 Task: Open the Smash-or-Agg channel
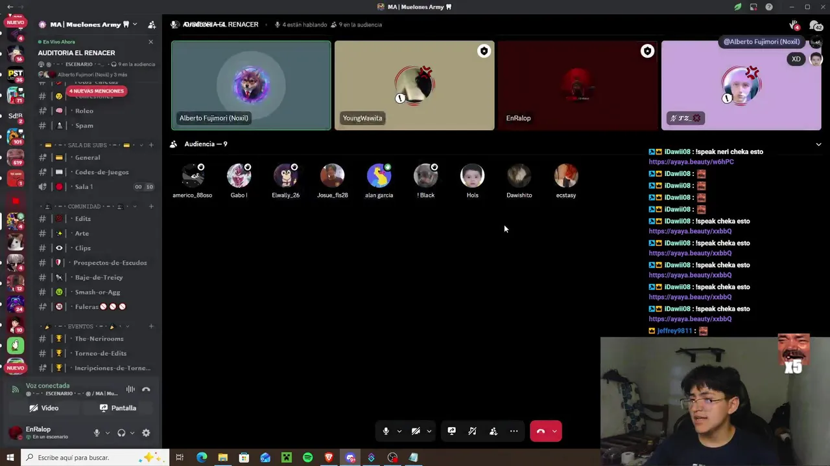tap(97, 292)
